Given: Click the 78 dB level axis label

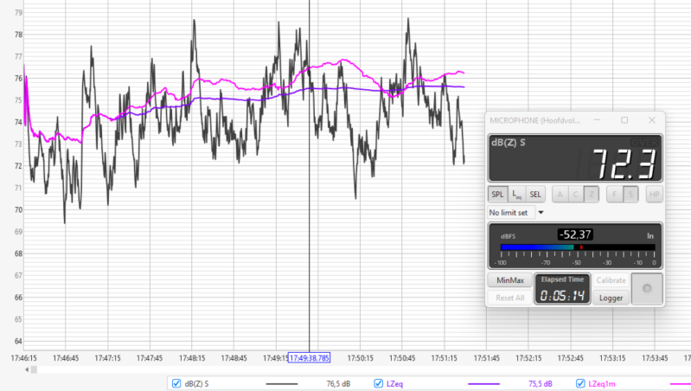Looking at the screenshot, I should 18,35.
